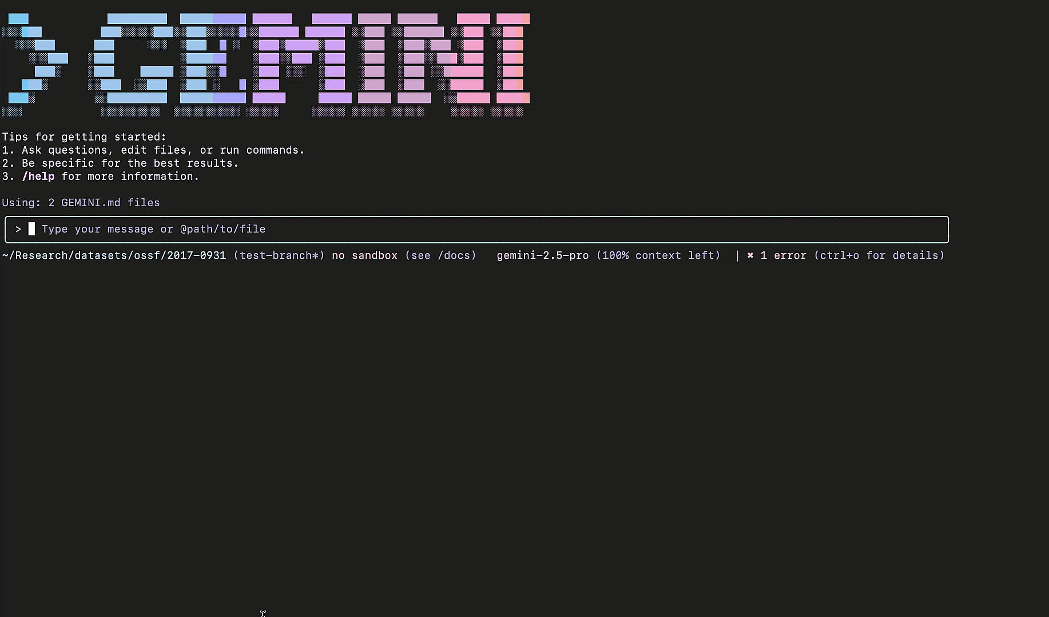This screenshot has height=617, width=1049.
Task: Click the workspace path ~/Research/datasets/ossf/2017-0931
Action: pyautogui.click(x=114, y=255)
